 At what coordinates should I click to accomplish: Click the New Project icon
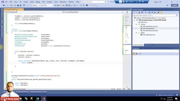pyautogui.click(x=11, y=5)
